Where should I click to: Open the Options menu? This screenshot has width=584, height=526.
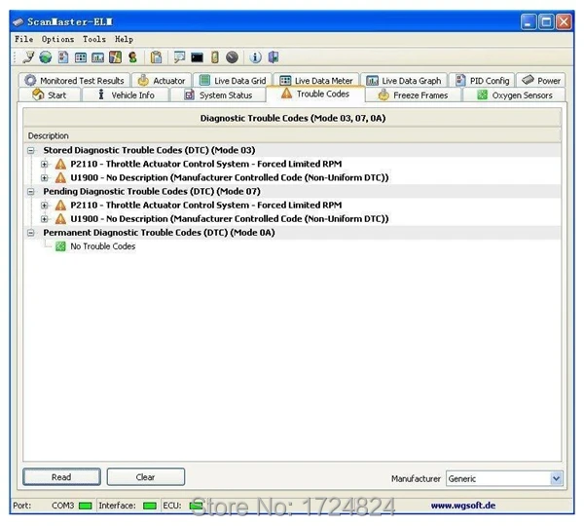tap(57, 39)
